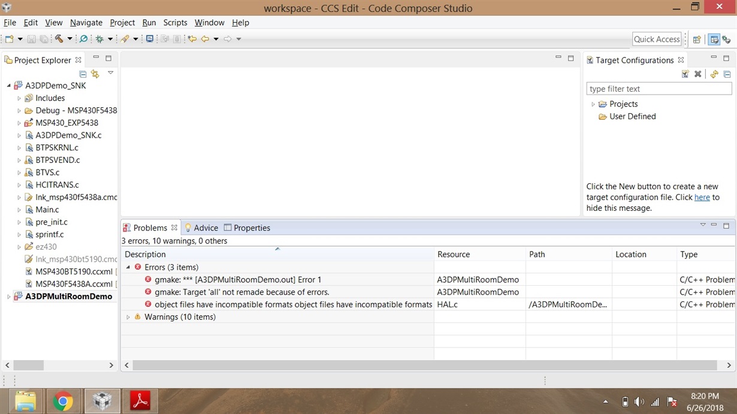Collapse all in Project Explorer toolbar
The width and height of the screenshot is (737, 414).
83,74
